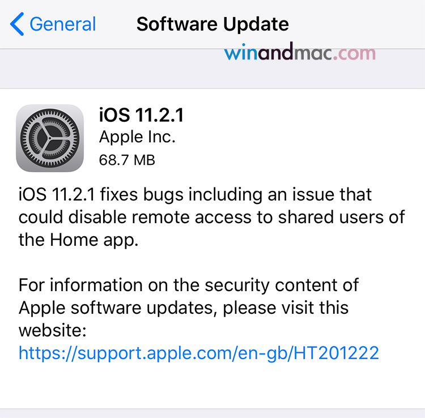Tap 'For information on the security content' line
The height and width of the screenshot is (418, 425).
(189, 285)
